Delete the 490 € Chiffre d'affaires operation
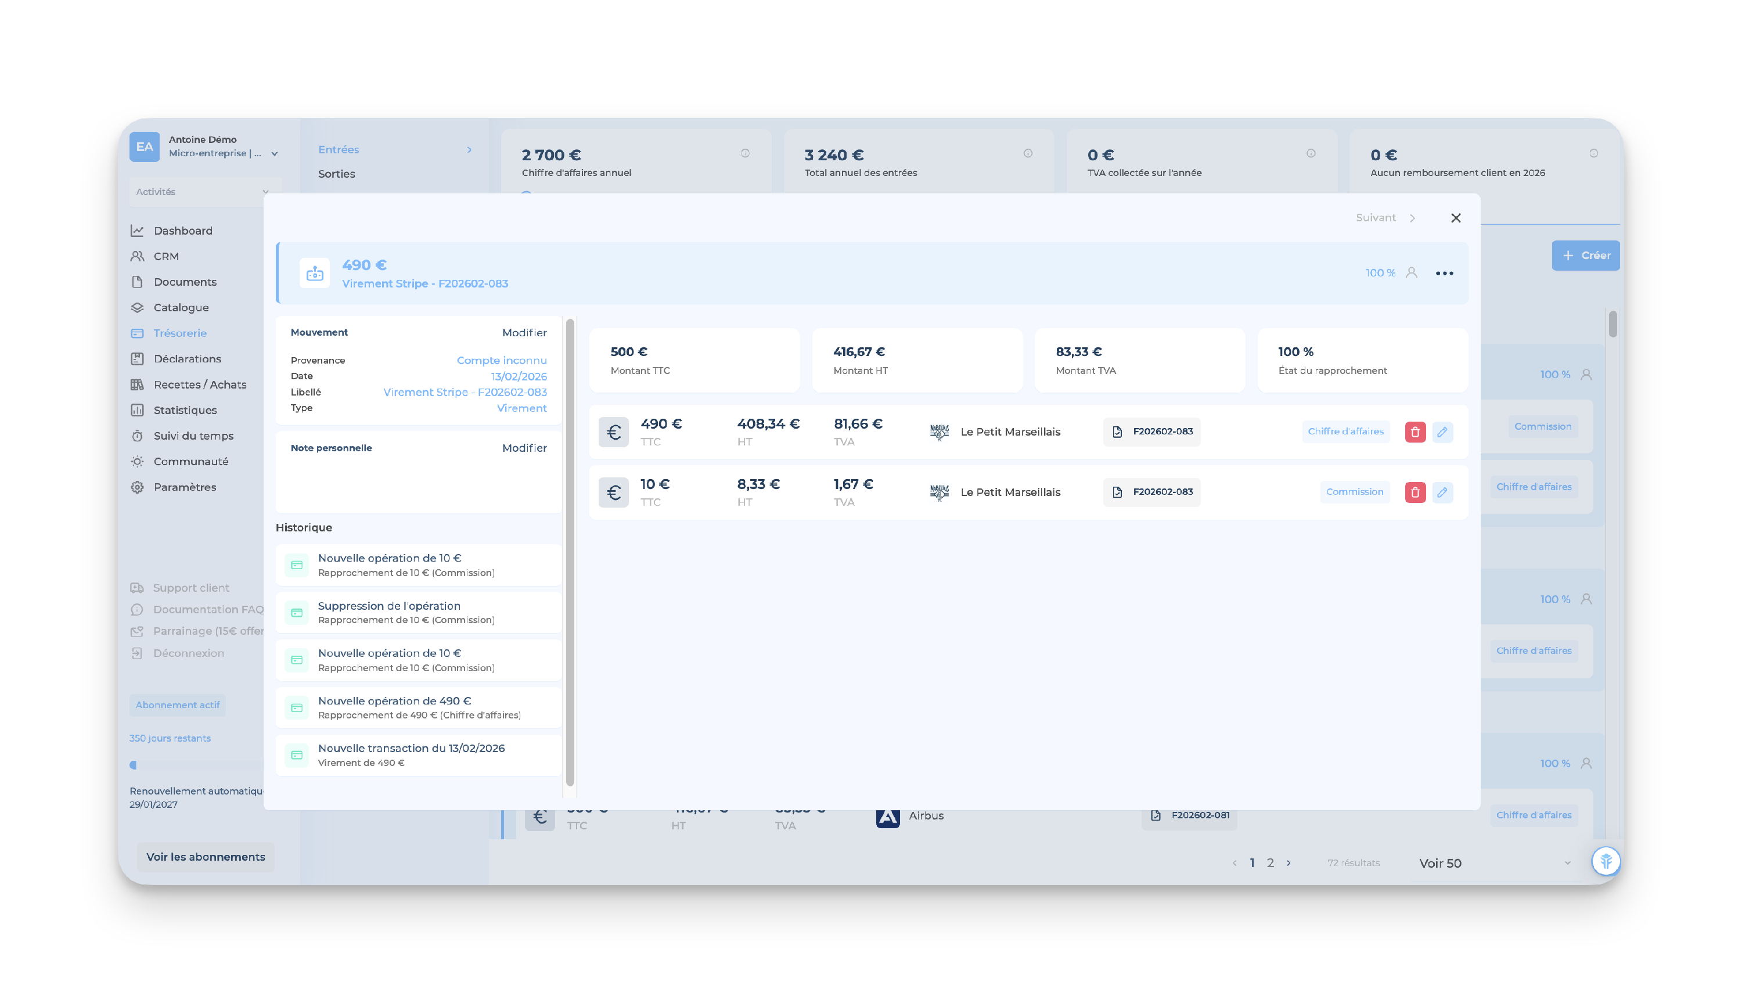The width and height of the screenshot is (1742, 1003). pos(1415,432)
